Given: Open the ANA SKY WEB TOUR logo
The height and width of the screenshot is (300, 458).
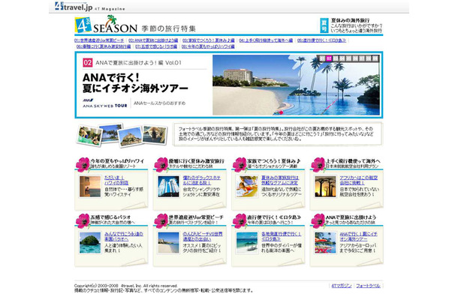Looking at the screenshot, I should point(105,103).
